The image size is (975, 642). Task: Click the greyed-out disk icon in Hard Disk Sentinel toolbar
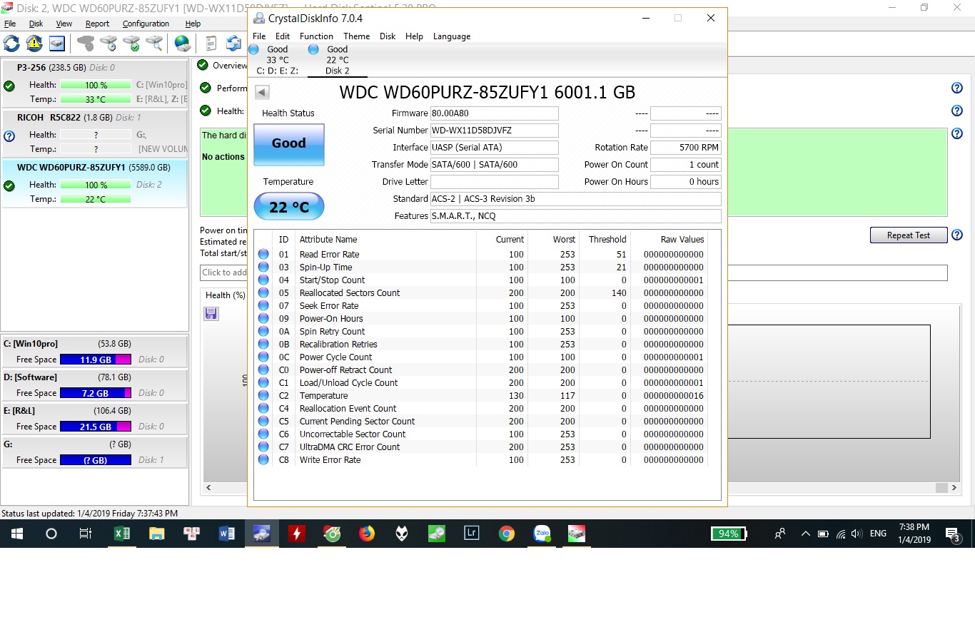point(86,44)
